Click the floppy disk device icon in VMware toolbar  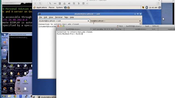[60, 4]
